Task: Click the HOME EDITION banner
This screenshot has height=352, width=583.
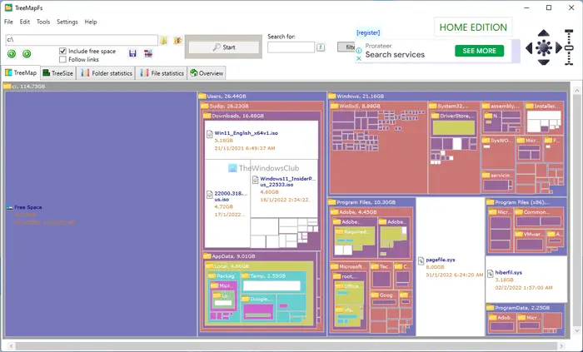Action: 473,27
